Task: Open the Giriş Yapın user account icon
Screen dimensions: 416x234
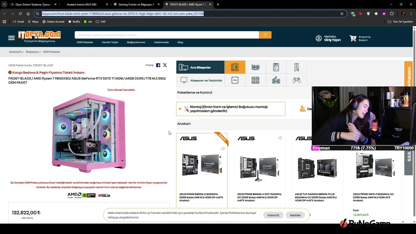Action: 318,38
